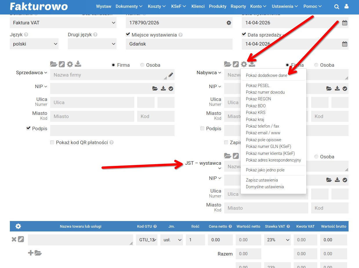359x268 pixels.
Task: Open calendar for Data wystawienia
Action: tap(345, 23)
